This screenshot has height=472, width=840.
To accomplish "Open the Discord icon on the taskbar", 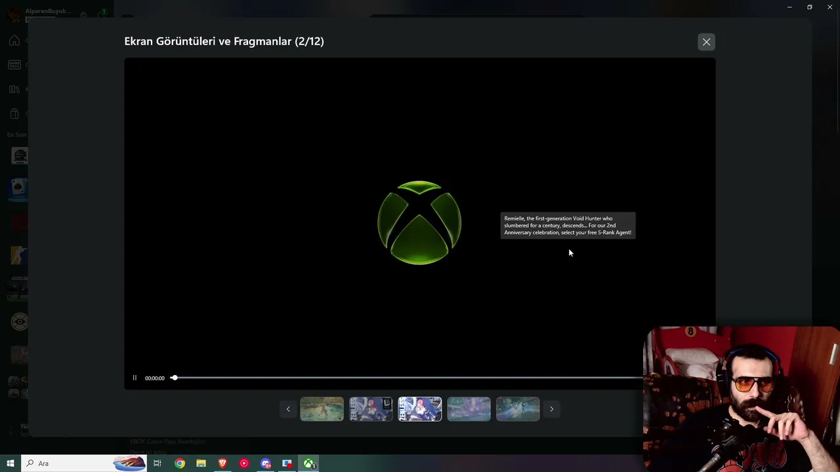I will click(266, 463).
